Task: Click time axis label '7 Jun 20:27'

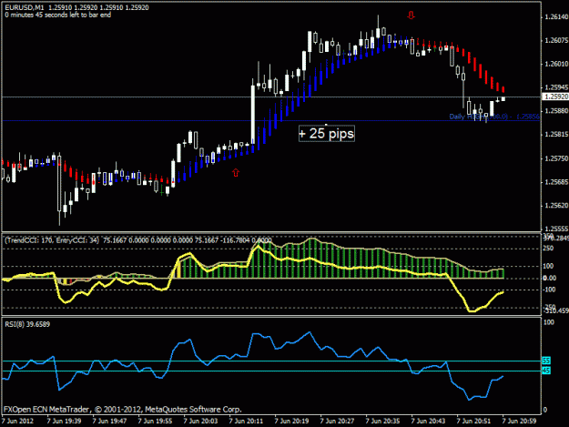Action: coord(337,422)
